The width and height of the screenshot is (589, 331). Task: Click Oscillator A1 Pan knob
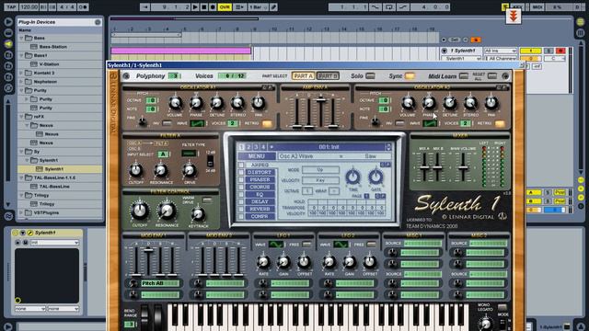(x=258, y=103)
